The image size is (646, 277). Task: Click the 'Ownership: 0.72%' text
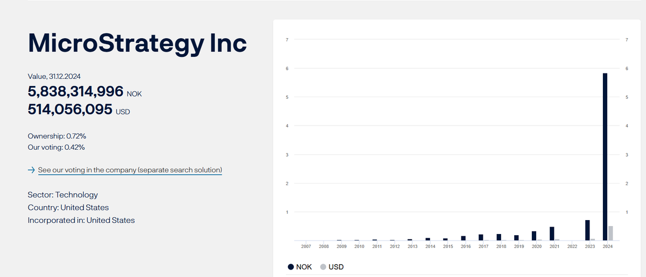[x=57, y=137]
